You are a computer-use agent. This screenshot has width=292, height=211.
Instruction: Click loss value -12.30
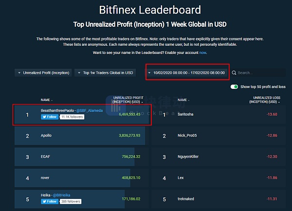tap(272, 157)
